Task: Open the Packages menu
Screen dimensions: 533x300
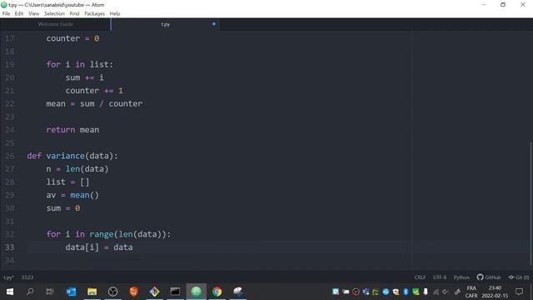Action: tap(94, 13)
